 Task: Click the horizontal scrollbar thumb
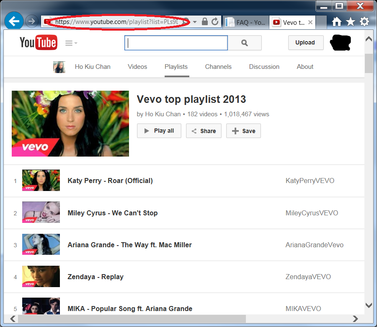(132, 319)
